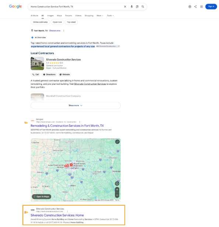The width and height of the screenshot is (219, 227).
Task: Open location options three-dot menu
Action: pyautogui.click(x=64, y=31)
